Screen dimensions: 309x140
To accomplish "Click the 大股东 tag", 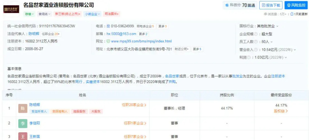I will click(96, 111).
